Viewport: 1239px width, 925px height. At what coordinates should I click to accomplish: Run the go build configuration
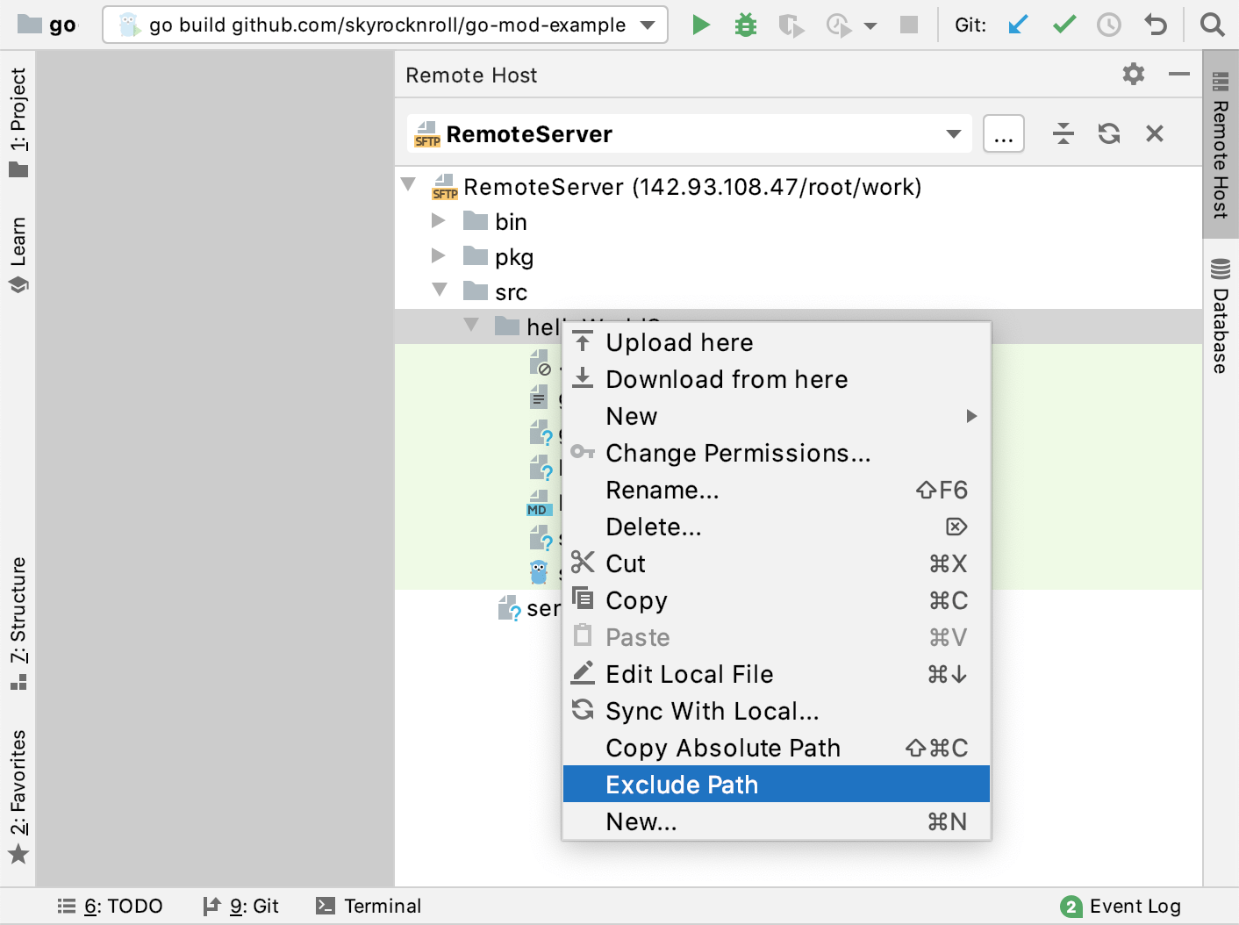(x=700, y=25)
